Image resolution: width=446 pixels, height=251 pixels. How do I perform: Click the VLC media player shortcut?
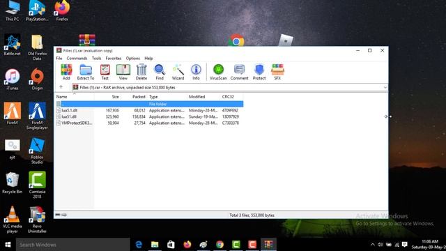(12, 220)
